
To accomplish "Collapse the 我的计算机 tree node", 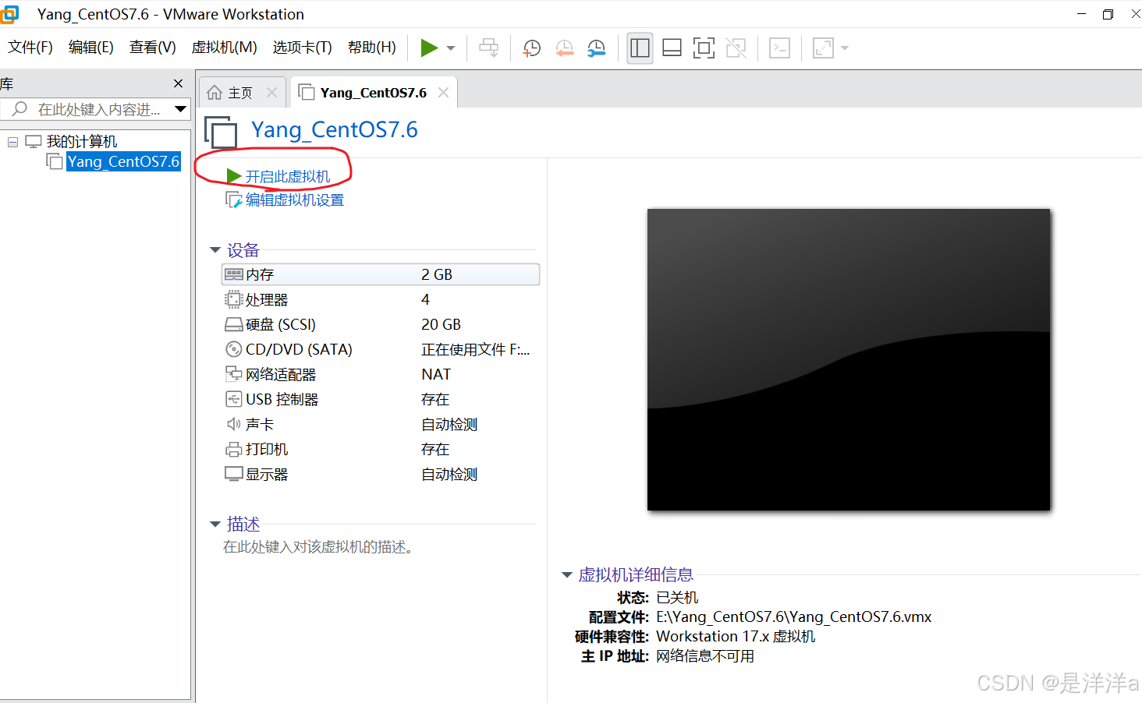I will 12,142.
